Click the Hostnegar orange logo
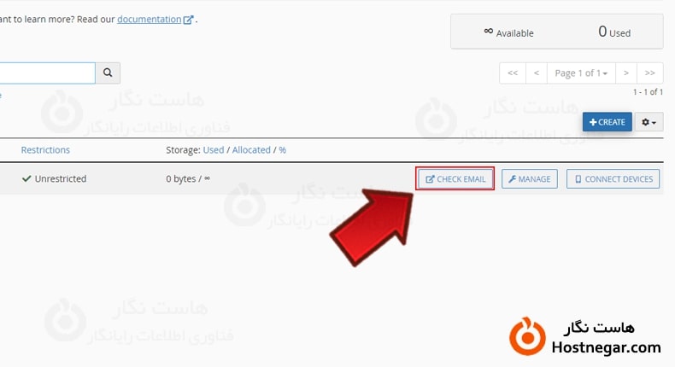 (x=527, y=336)
